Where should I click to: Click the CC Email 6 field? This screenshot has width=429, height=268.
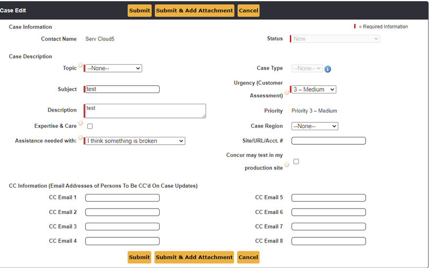click(328, 212)
